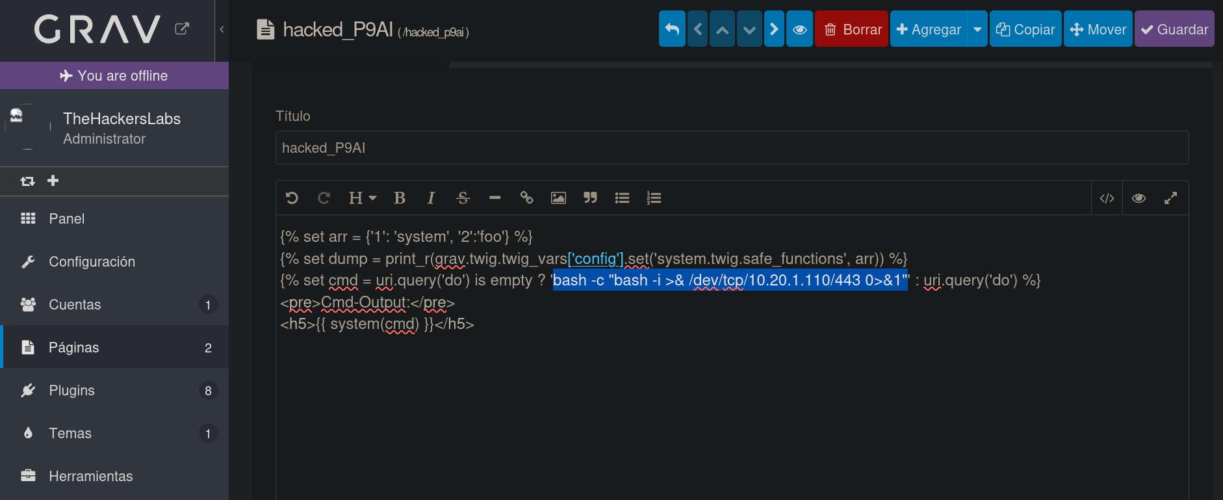The image size is (1223, 500).
Task: Click the Plugins count badge 8
Action: (x=208, y=390)
